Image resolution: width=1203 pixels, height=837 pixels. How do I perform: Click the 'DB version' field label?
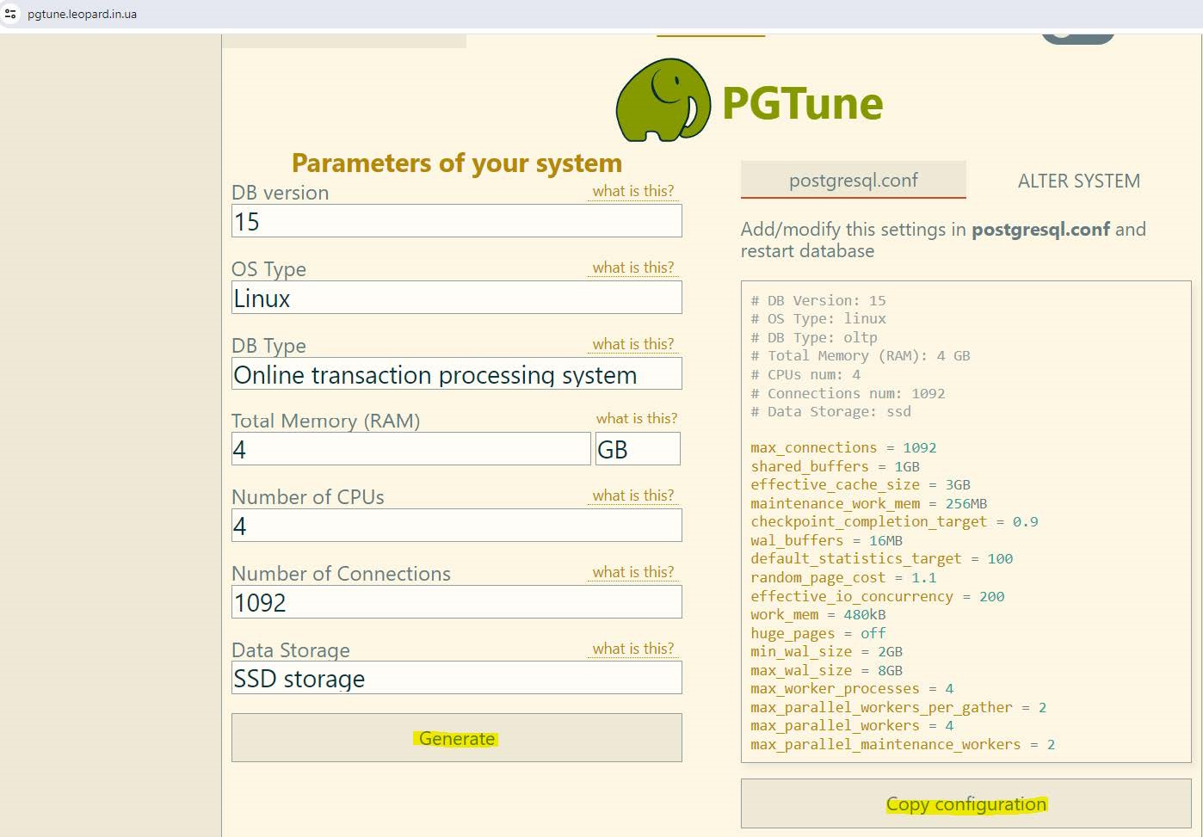[281, 193]
